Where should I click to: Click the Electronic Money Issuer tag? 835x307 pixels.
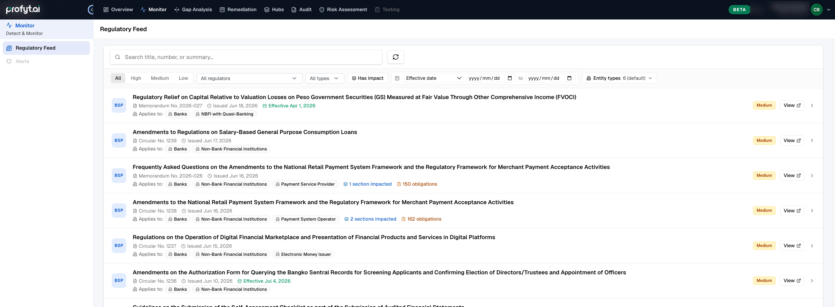tap(303, 254)
